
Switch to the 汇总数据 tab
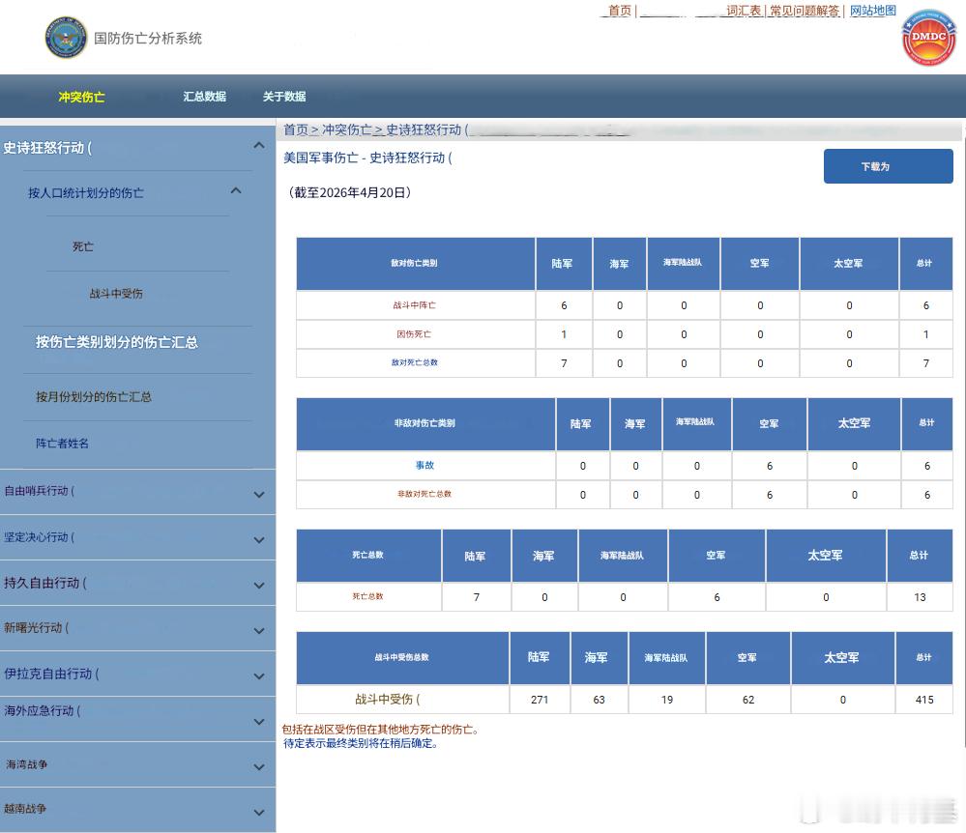(205, 97)
